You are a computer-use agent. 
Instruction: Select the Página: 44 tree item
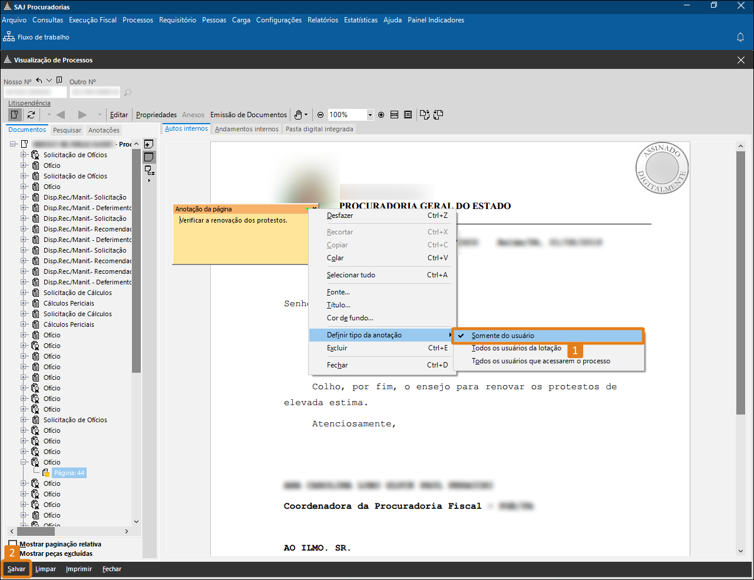pyautogui.click(x=69, y=473)
